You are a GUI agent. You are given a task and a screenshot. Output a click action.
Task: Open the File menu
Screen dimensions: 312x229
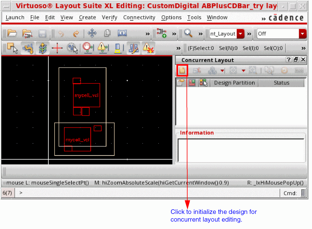click(34, 18)
